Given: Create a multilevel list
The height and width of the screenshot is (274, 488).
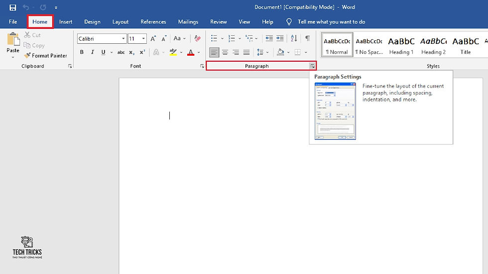Looking at the screenshot, I should click(x=249, y=38).
